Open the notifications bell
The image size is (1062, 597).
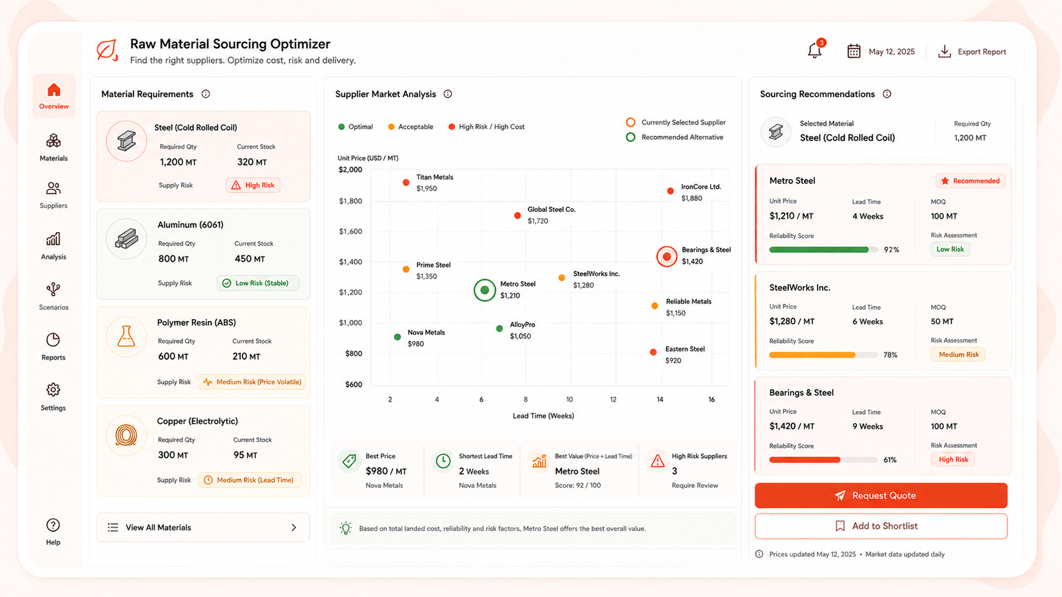click(815, 51)
